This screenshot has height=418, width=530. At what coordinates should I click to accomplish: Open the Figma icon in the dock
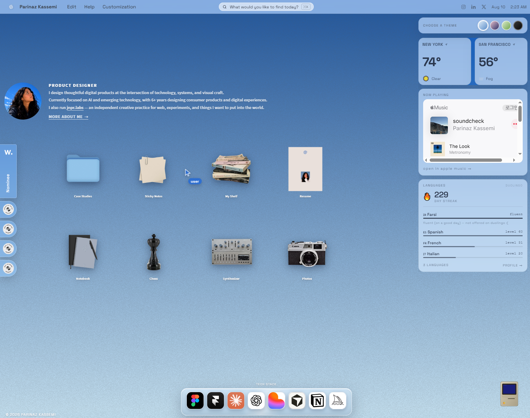pyautogui.click(x=195, y=401)
